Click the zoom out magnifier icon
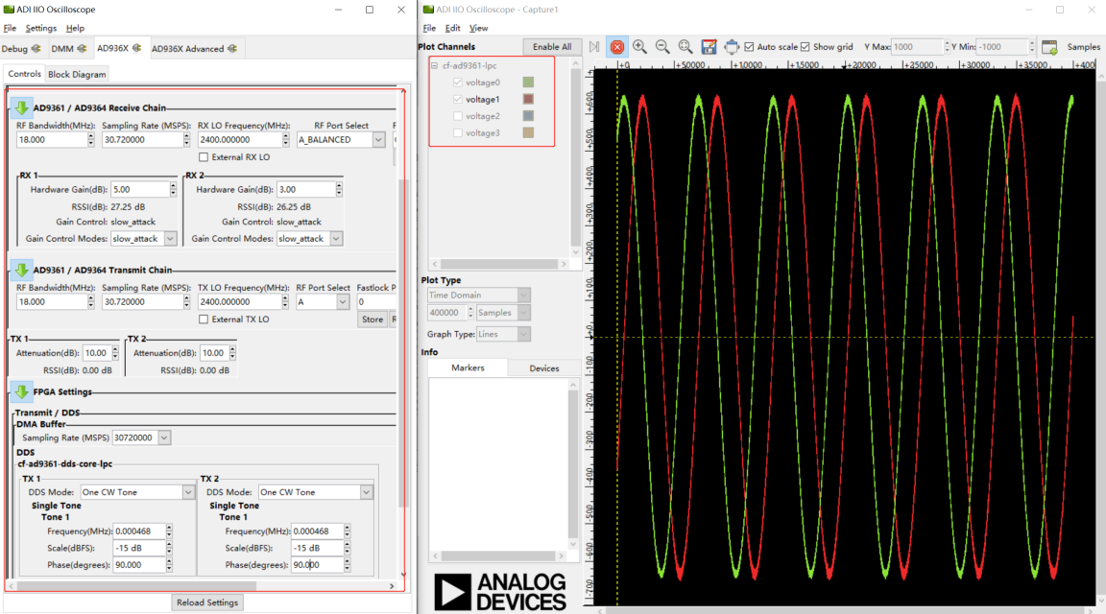Screen dimensions: 1106x614 662,47
